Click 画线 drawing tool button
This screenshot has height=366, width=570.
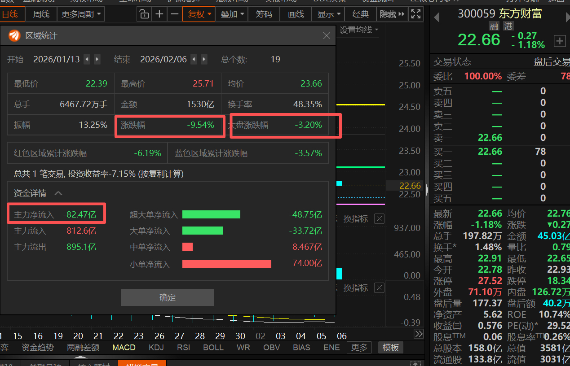(296, 14)
